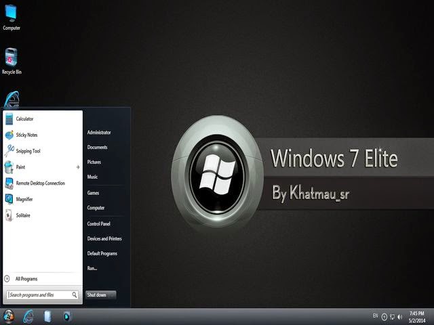Launch Sticky Notes by its label

[26, 135]
